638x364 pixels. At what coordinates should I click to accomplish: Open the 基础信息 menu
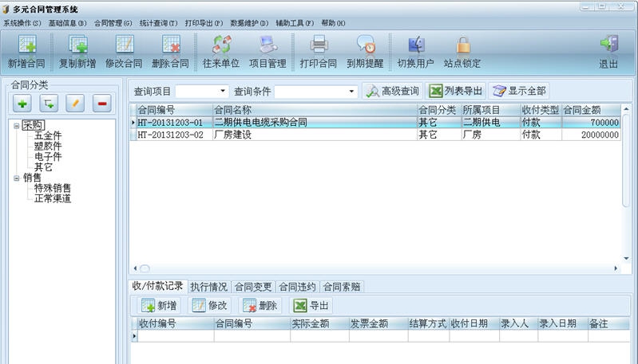67,23
